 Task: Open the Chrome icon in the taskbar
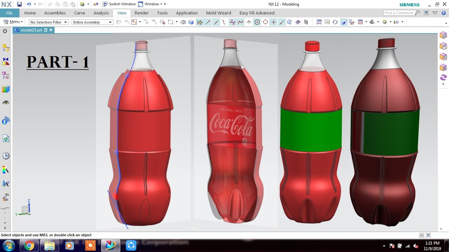pos(29,246)
